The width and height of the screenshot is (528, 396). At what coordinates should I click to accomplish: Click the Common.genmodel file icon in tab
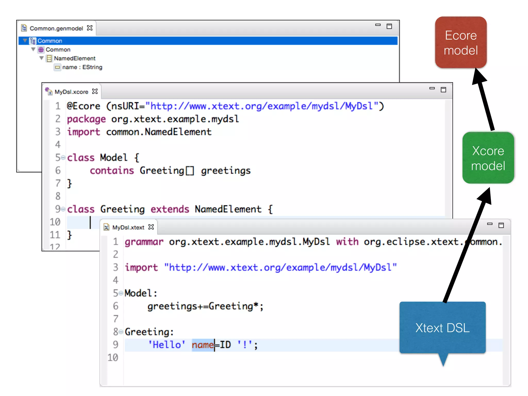tap(24, 28)
